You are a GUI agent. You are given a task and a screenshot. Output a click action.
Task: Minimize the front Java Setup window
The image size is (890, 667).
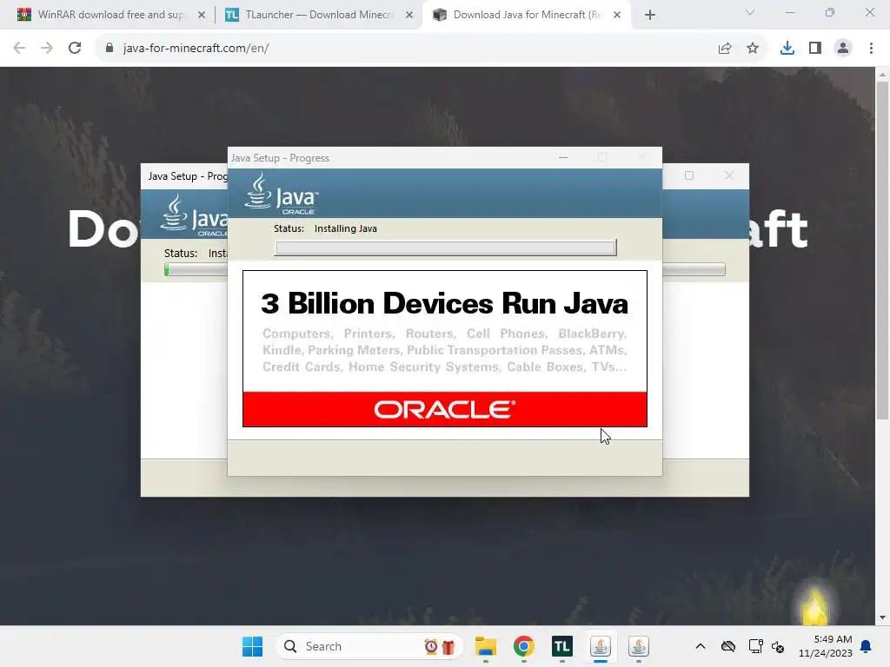(563, 157)
